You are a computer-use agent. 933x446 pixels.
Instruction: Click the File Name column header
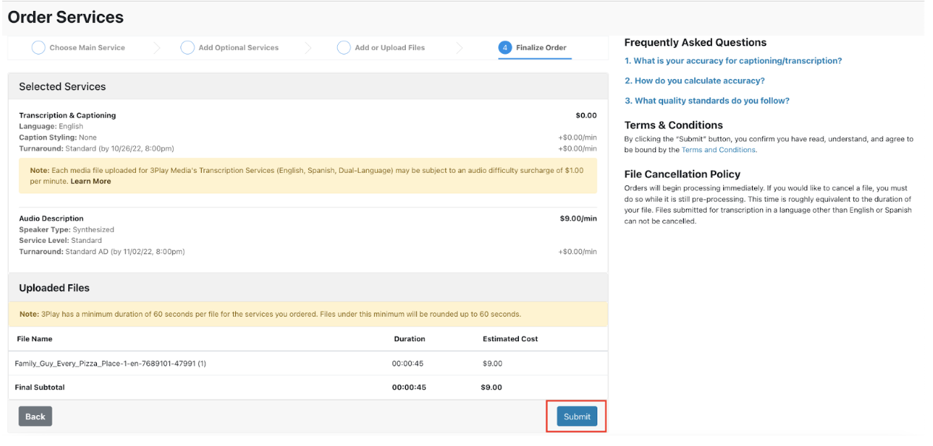pyautogui.click(x=35, y=339)
